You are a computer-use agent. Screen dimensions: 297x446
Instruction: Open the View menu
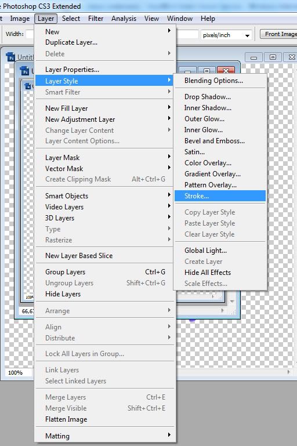click(151, 19)
